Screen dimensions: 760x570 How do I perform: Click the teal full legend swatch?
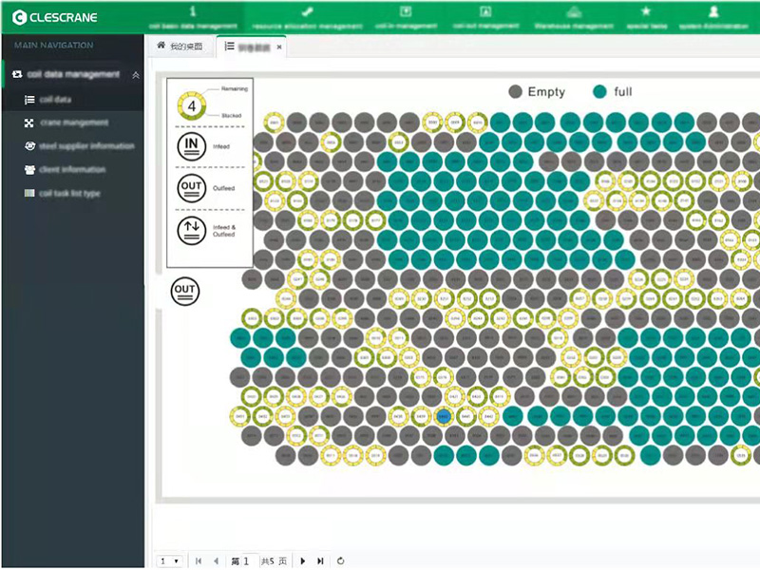pos(599,91)
